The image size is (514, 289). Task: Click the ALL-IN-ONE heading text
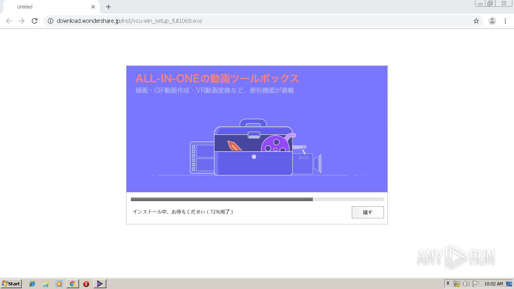click(217, 78)
